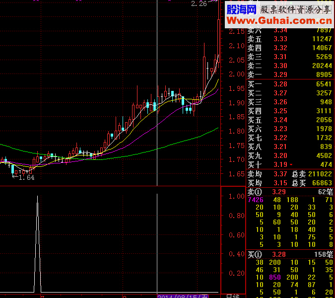
Task: Click the 188 sell queue order
Action: 292,200
